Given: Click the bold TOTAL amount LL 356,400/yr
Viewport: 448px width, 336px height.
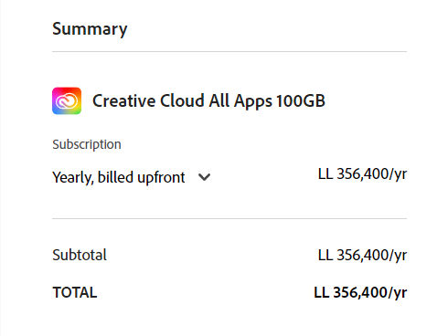Looking at the screenshot, I should (360, 293).
